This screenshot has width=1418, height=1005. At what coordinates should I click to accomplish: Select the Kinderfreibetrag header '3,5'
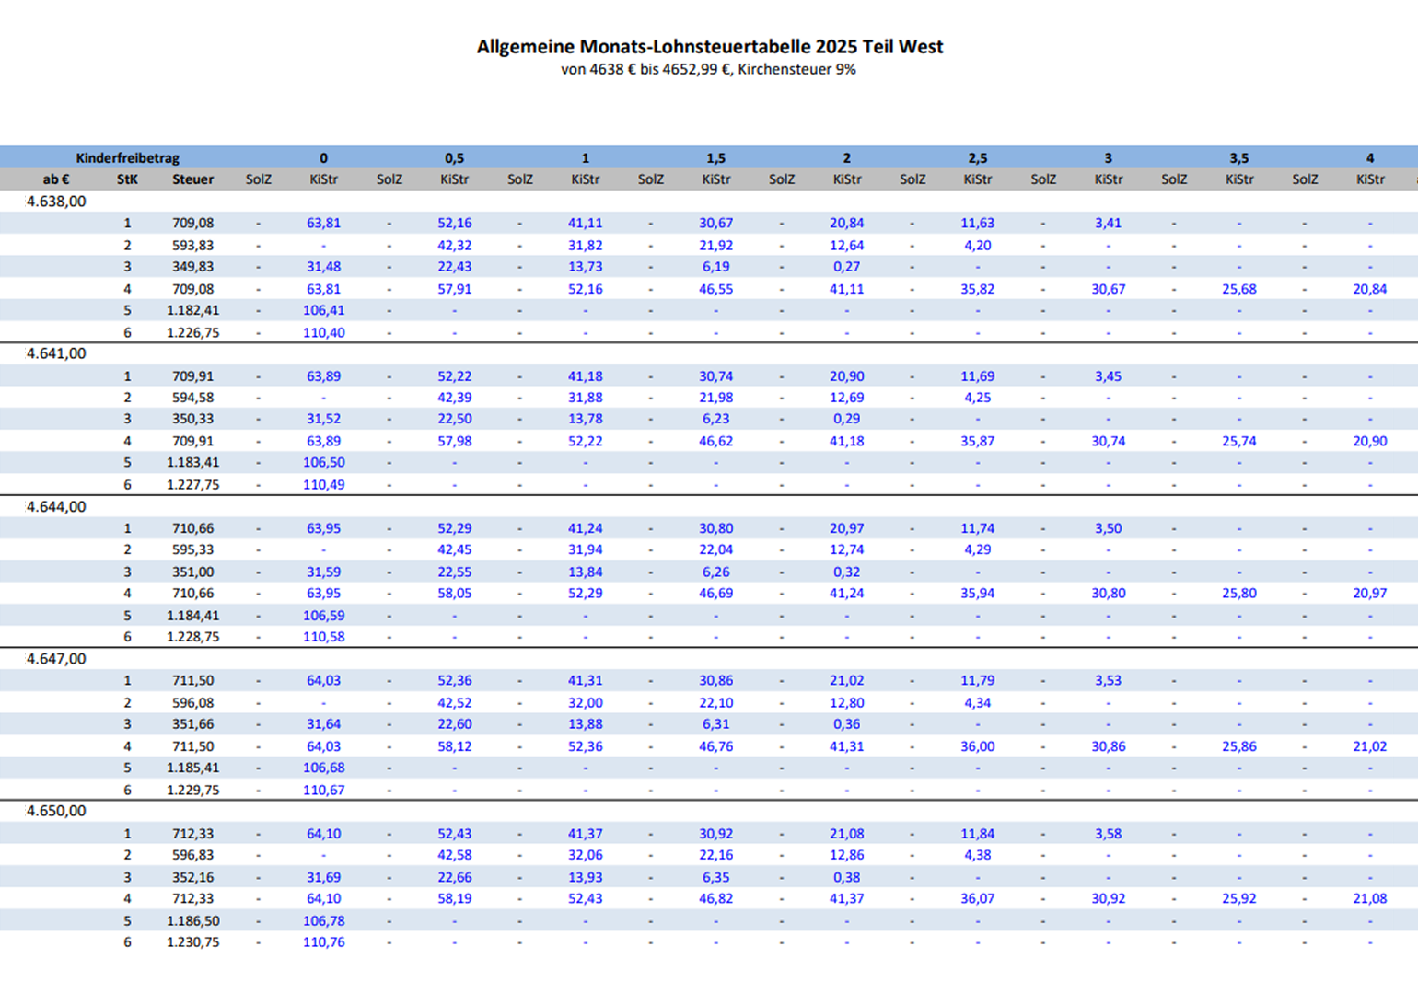tap(1238, 158)
